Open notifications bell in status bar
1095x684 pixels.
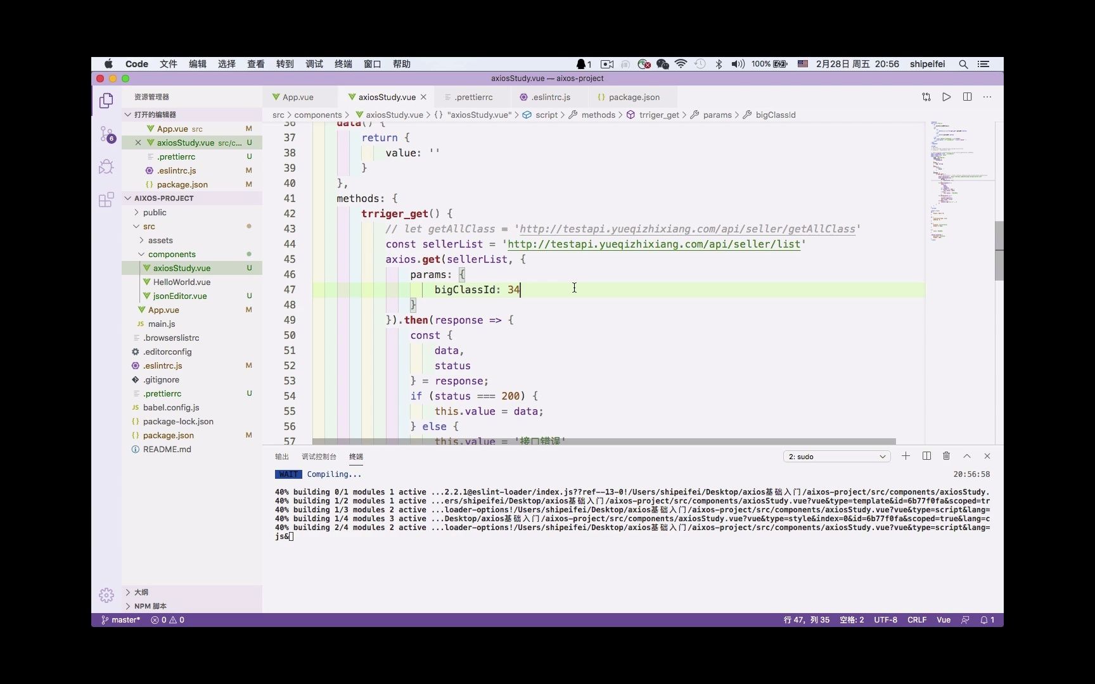pos(987,620)
